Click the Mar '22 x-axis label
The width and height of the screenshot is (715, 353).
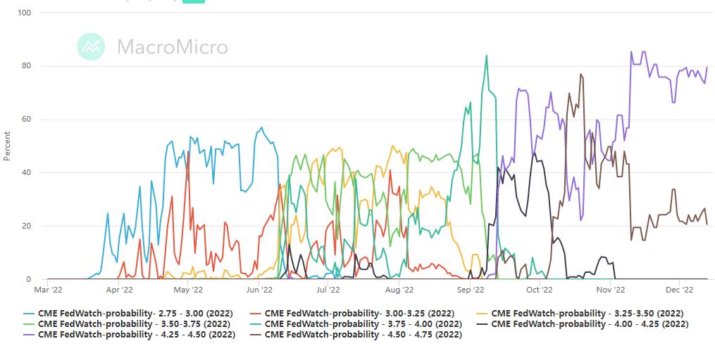[48, 289]
